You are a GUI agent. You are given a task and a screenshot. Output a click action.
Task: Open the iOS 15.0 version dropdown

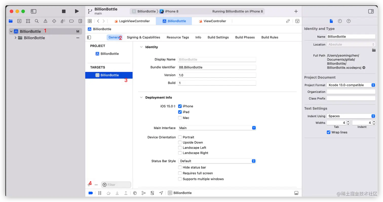(x=168, y=106)
